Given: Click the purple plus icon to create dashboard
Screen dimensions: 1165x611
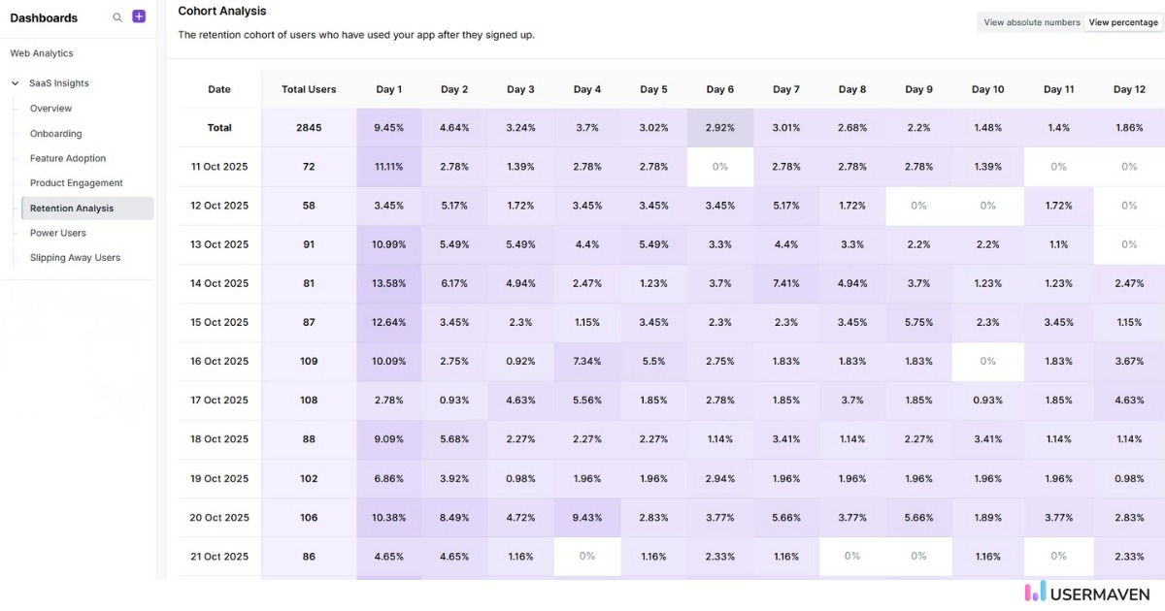Looking at the screenshot, I should 138,16.
